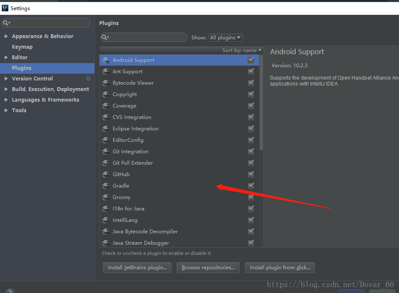Click the Java Stream Debugger plugin icon
Viewport: 399px width, 293px height.
click(x=105, y=243)
